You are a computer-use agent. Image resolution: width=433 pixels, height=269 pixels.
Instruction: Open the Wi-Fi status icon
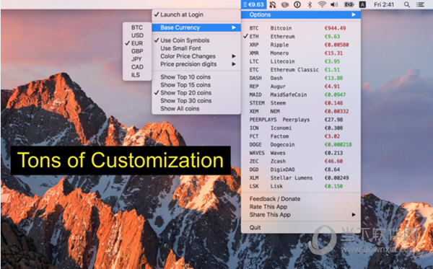[322, 4]
